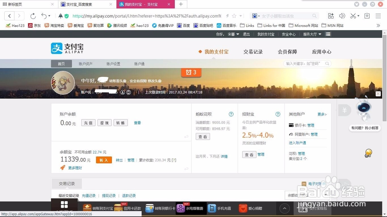Click the Ant Huabei help question icon
This screenshot has height=217, width=387.
231,114
